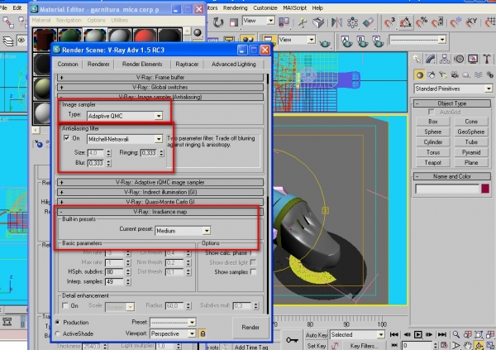This screenshot has height=350, width=496.
Task: Select the ActiveShade radio button
Action: (57, 333)
